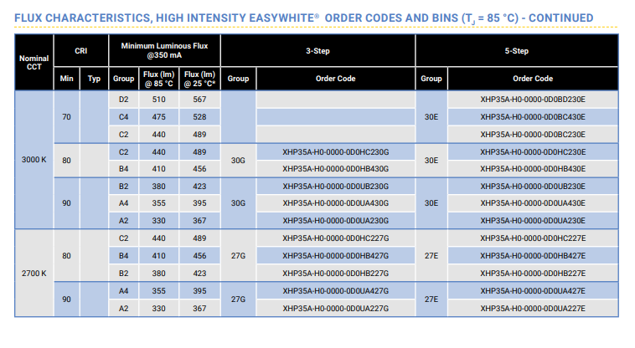Click order code XHP35A-H0-0000-0D0BC230E

(x=533, y=134)
